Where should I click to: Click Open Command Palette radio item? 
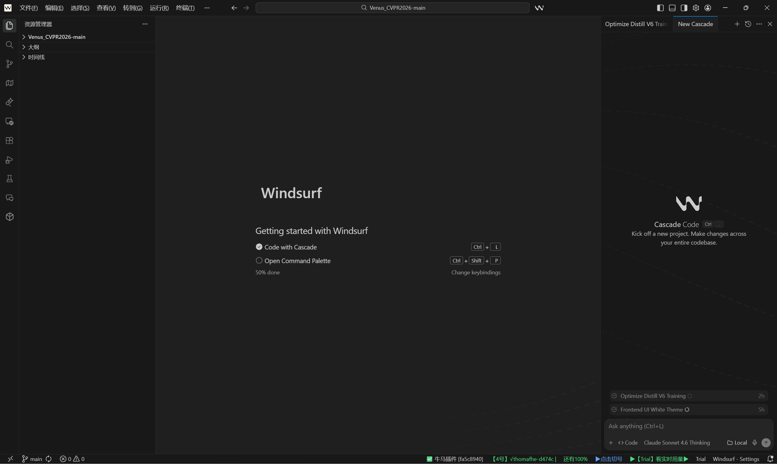[293, 261]
